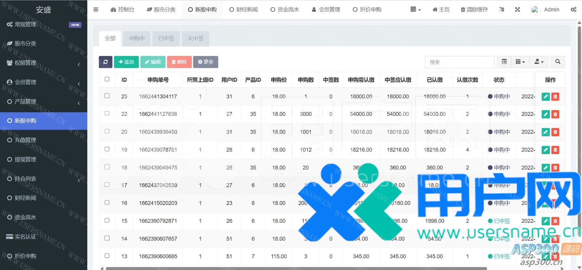This screenshot has height=270, width=582.
Task: Click the refresh icon button in toolbar
Action: pyautogui.click(x=105, y=62)
